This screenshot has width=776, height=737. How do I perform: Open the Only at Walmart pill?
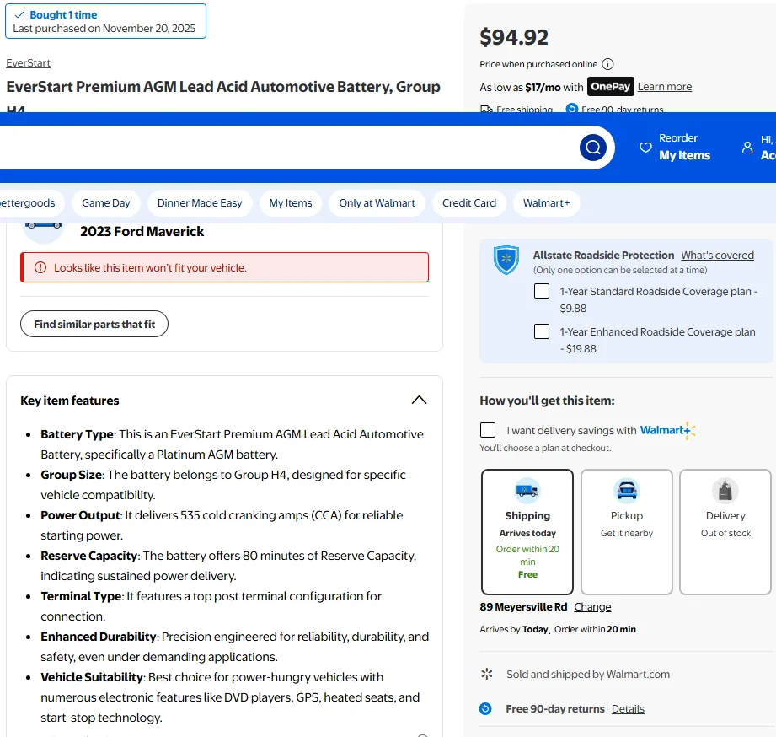click(x=377, y=203)
